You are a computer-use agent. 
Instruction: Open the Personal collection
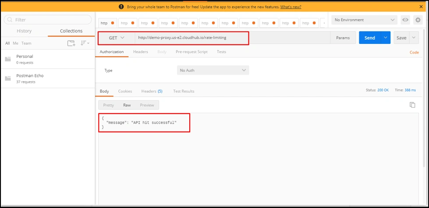click(48, 59)
